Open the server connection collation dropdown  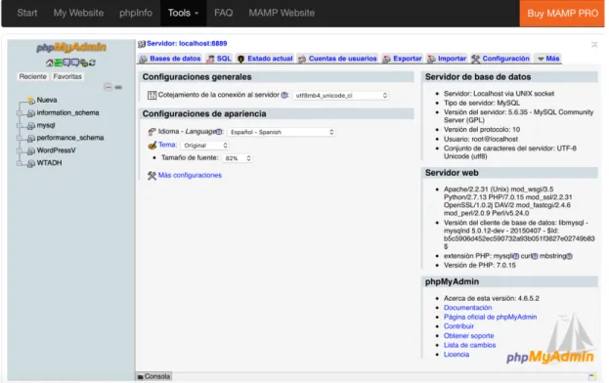click(x=341, y=96)
